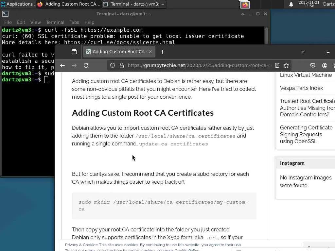
Task: Switch to Firefox Adding Custom Root CA taskbar item
Action: tap(68, 4)
